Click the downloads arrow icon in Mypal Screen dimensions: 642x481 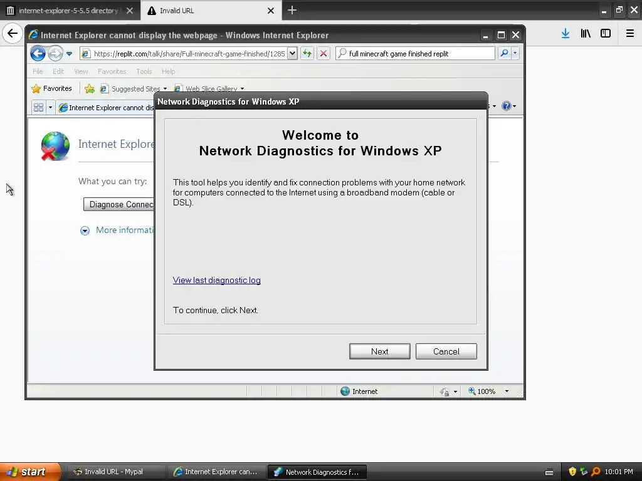[x=566, y=34]
